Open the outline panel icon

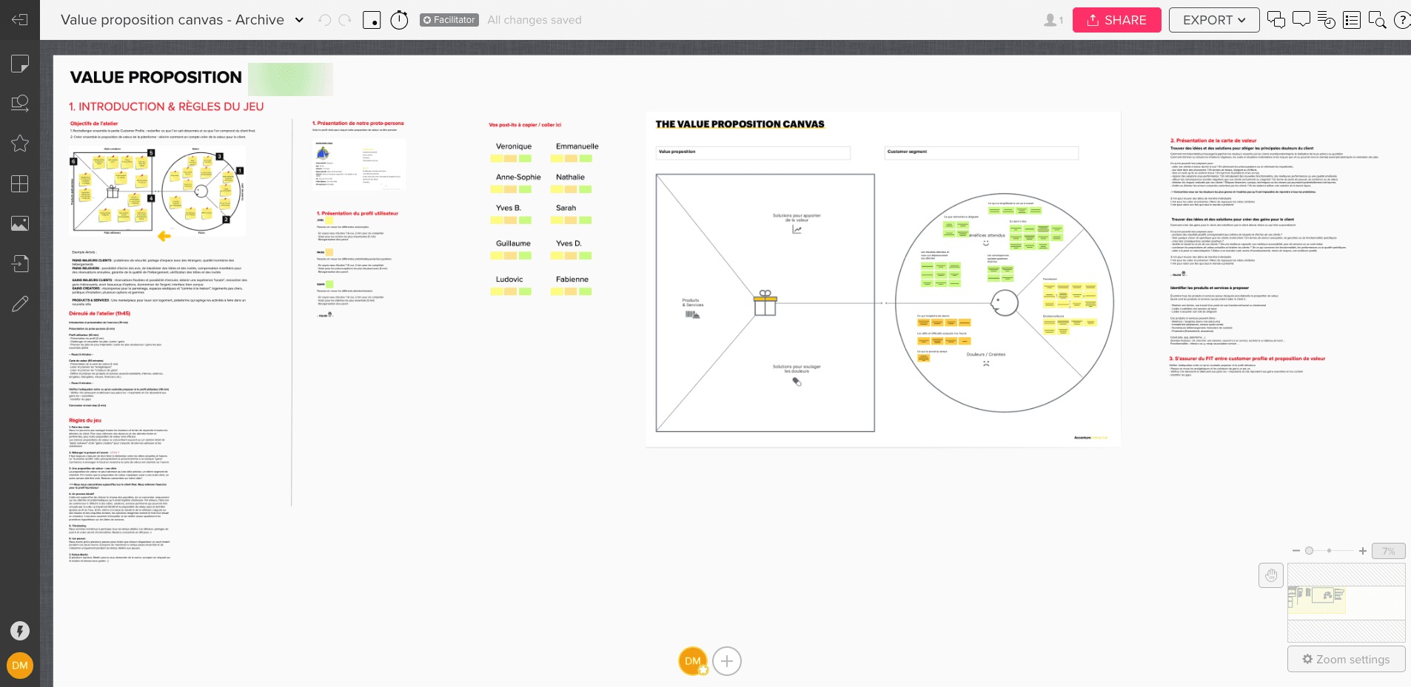[x=1352, y=20]
